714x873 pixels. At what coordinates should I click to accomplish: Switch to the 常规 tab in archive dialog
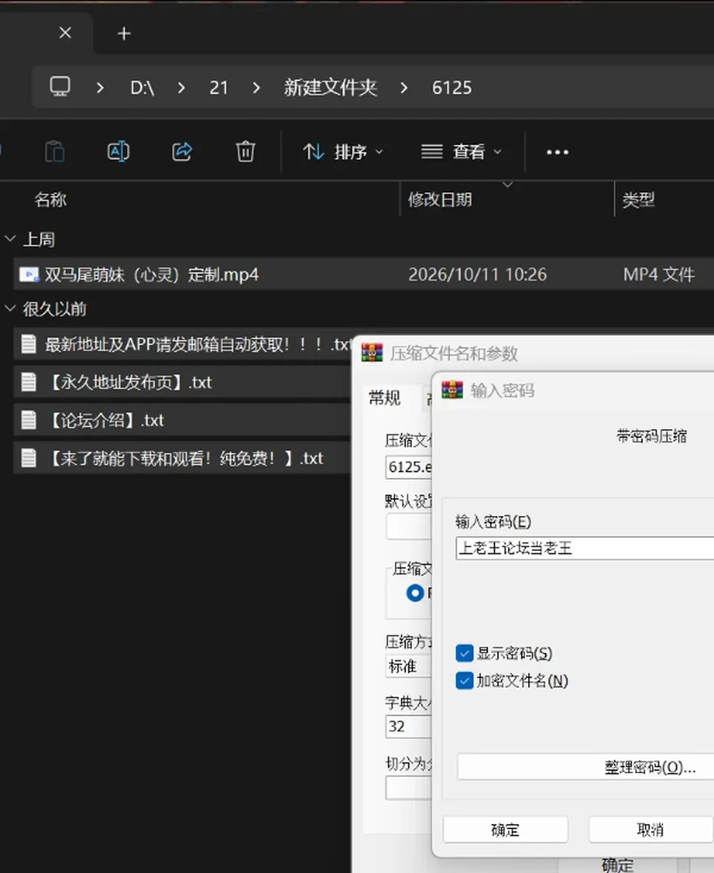(x=385, y=398)
